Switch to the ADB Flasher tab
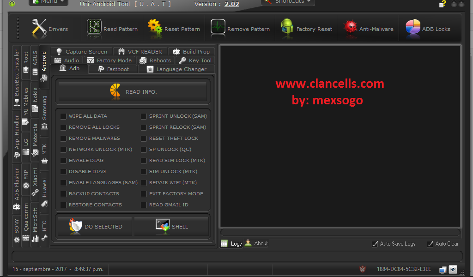 17,188
